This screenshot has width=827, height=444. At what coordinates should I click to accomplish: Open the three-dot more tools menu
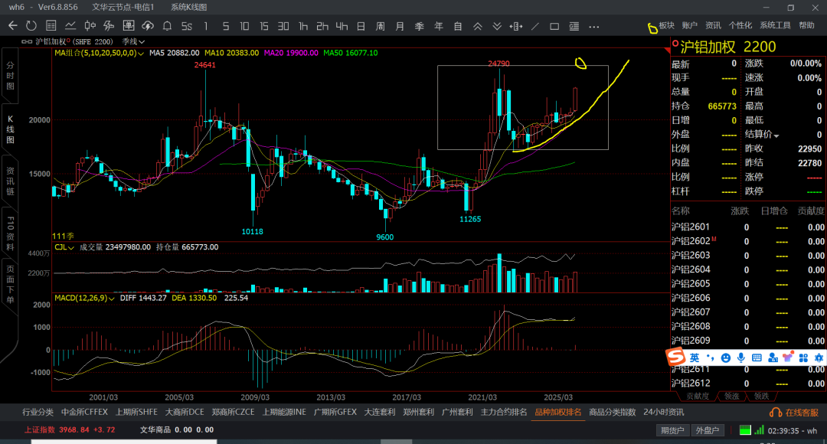594,26
